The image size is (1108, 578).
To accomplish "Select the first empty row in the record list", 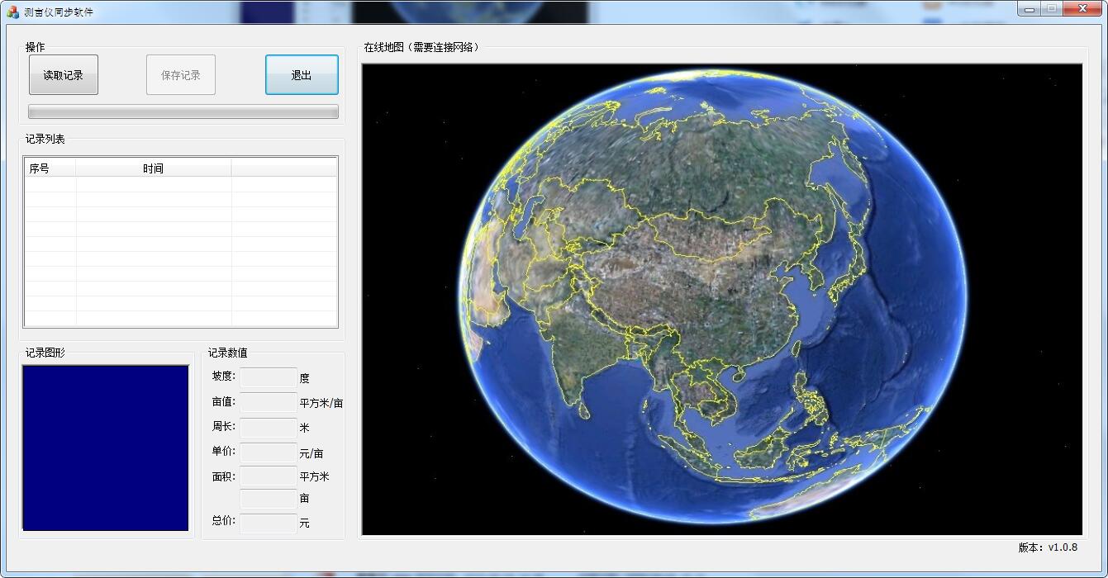I will [x=180, y=184].
